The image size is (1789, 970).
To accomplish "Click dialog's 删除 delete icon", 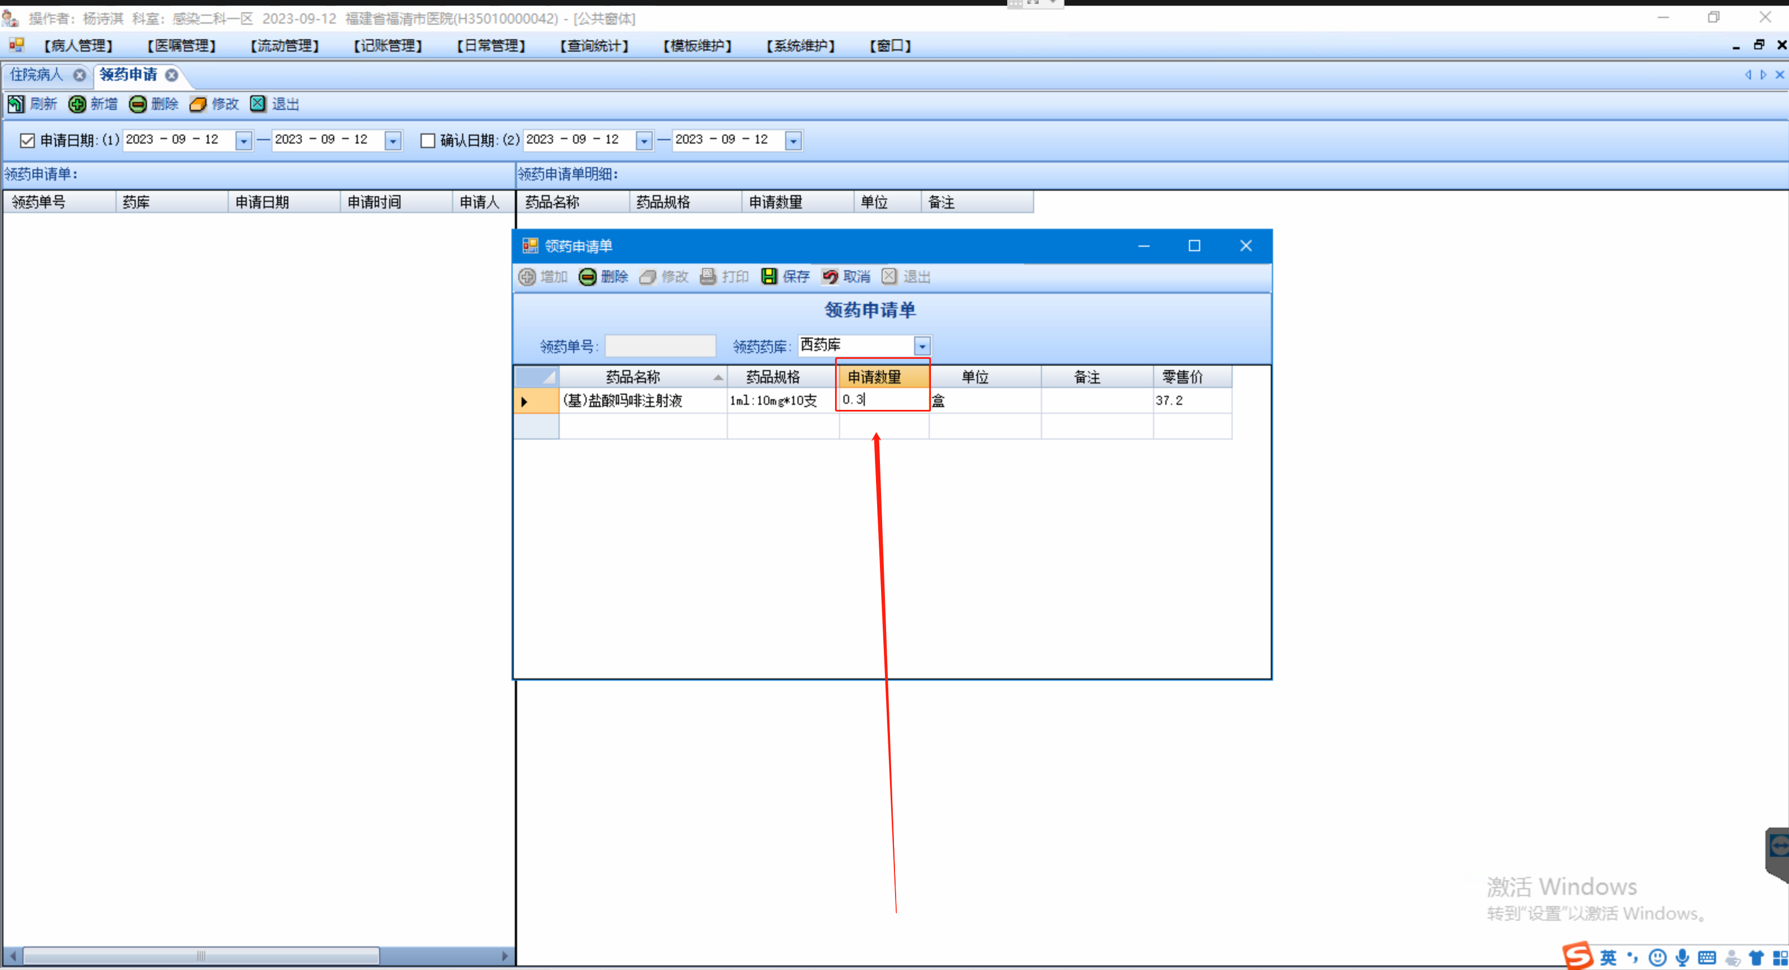I will point(588,276).
